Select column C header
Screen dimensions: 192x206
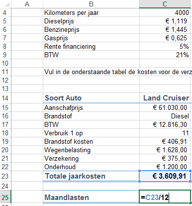click(x=165, y=4)
